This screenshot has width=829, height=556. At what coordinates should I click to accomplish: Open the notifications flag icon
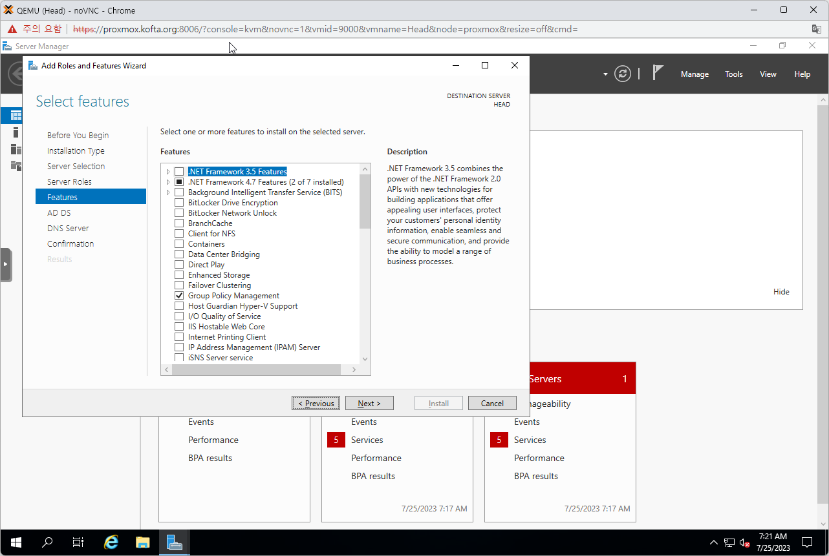[658, 74]
